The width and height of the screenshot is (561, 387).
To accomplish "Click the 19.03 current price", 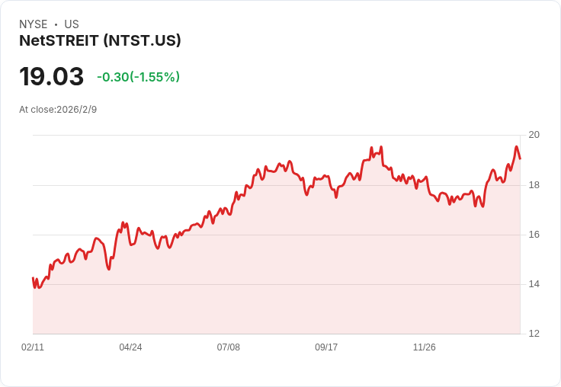I will click(x=52, y=76).
